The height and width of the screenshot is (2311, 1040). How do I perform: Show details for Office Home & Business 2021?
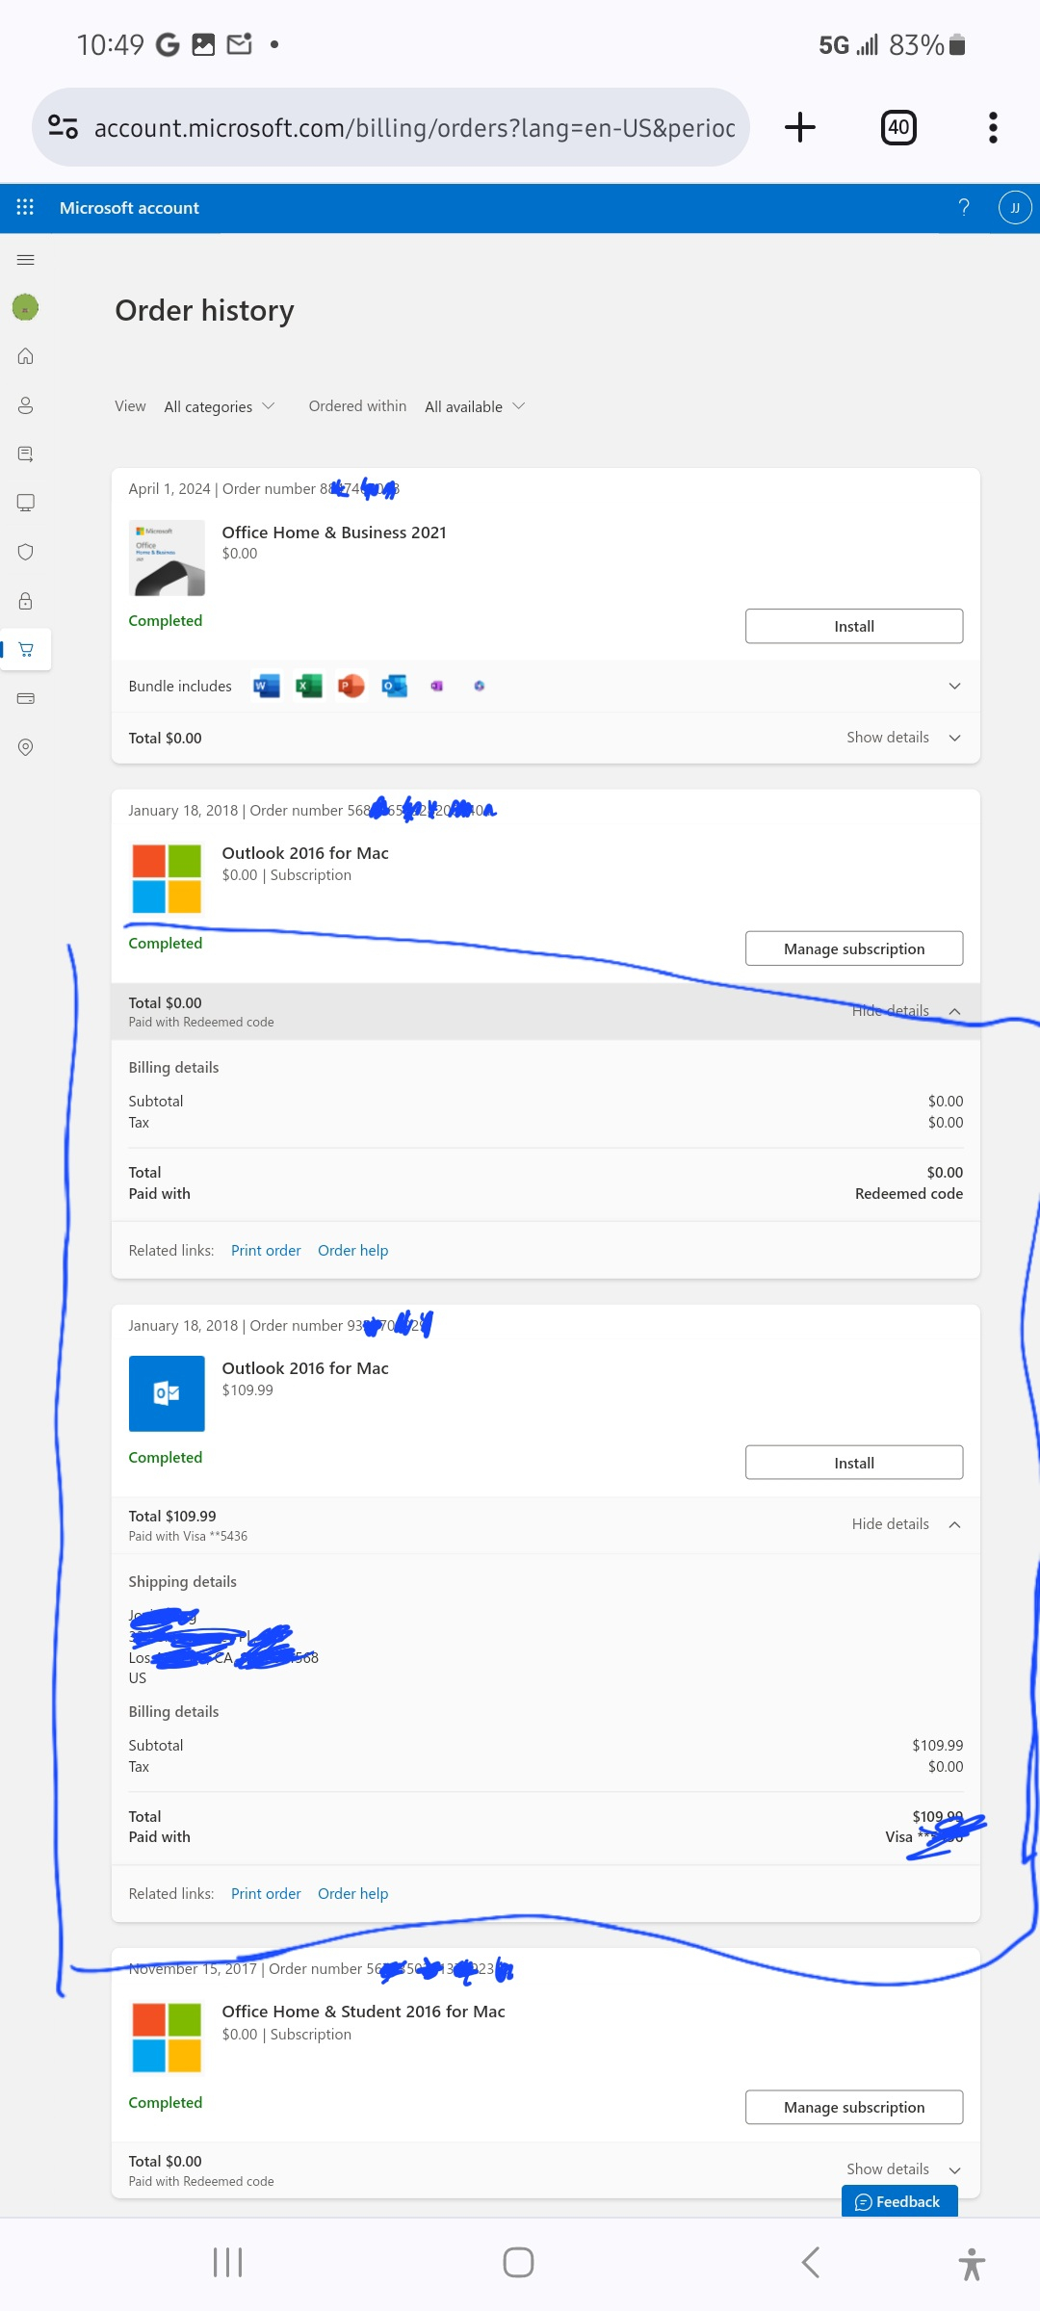903,738
